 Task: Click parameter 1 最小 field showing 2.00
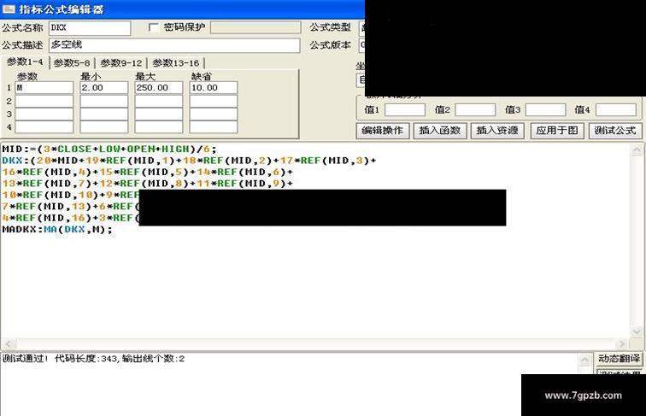click(x=104, y=88)
